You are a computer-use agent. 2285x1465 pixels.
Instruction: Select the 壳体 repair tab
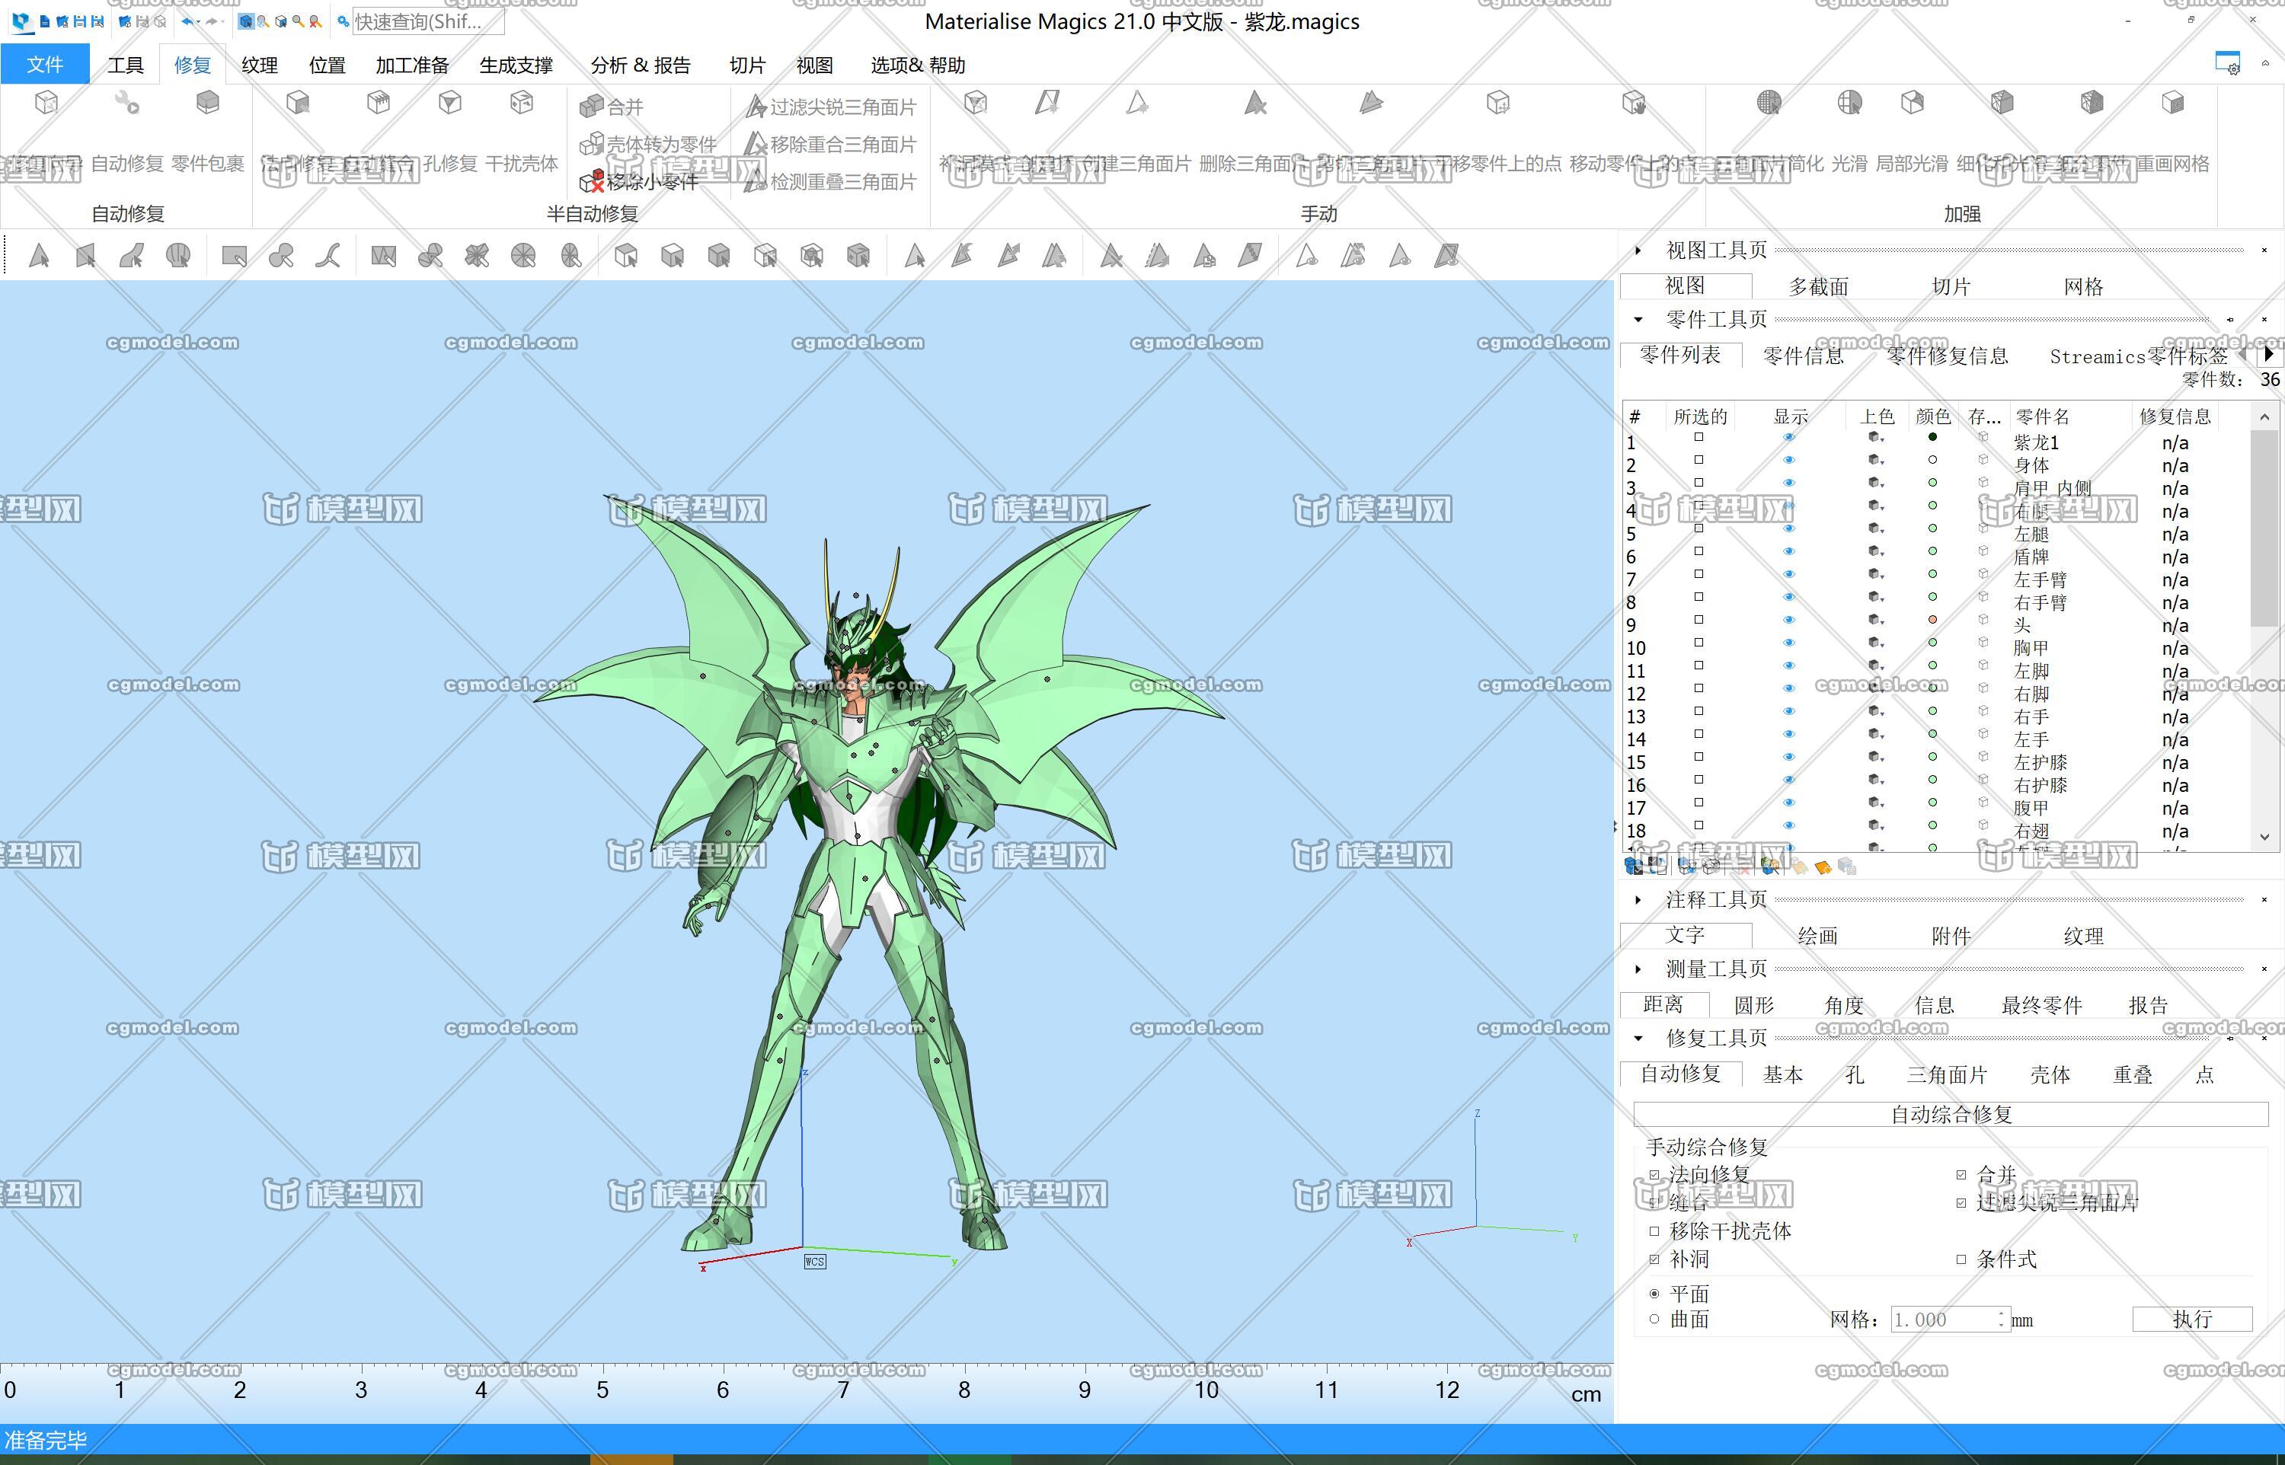click(x=2050, y=1075)
